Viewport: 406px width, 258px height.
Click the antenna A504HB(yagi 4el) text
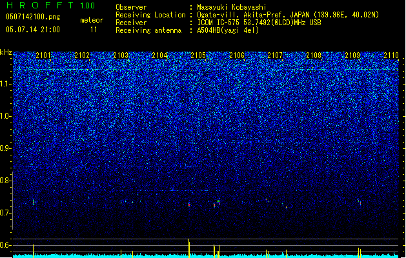coord(228,30)
